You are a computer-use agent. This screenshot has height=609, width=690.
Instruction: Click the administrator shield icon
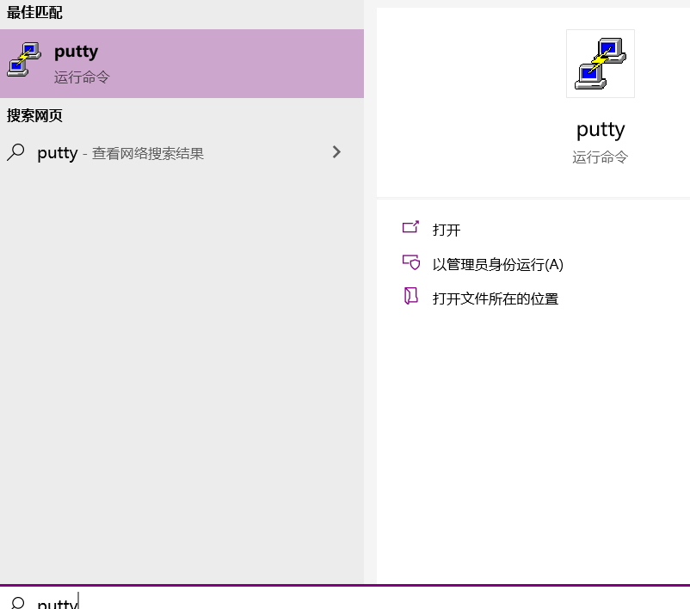click(x=411, y=262)
